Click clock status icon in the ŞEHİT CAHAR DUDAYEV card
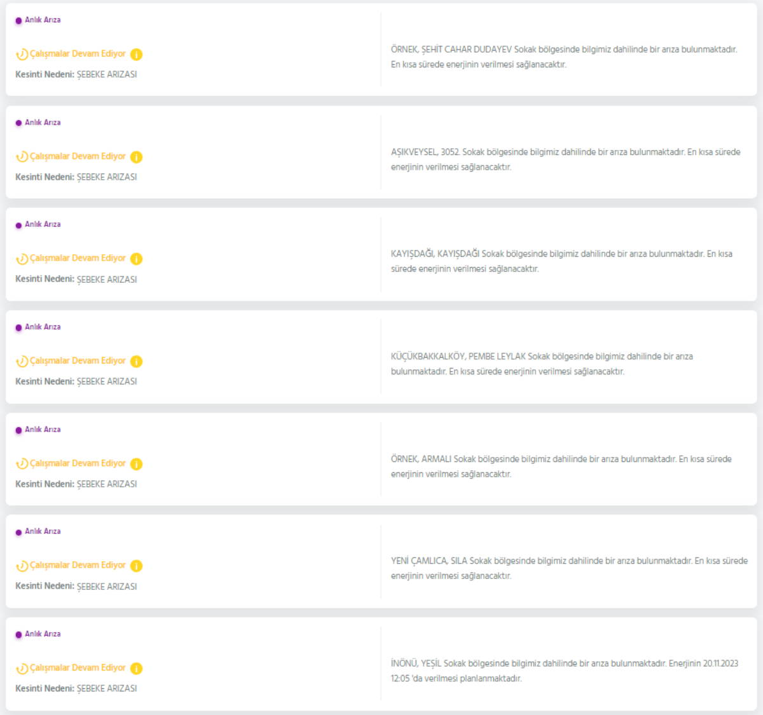The height and width of the screenshot is (715, 763). click(22, 55)
